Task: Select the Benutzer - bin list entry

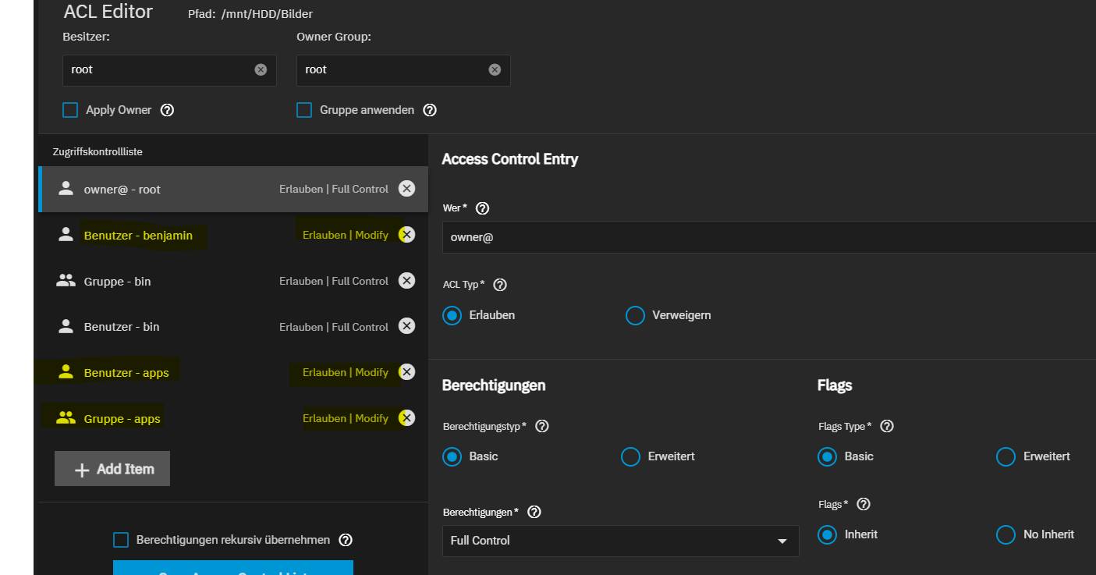Action: click(233, 326)
